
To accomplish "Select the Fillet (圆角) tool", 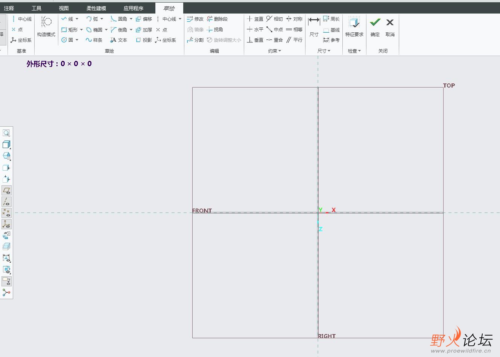I will [119, 19].
